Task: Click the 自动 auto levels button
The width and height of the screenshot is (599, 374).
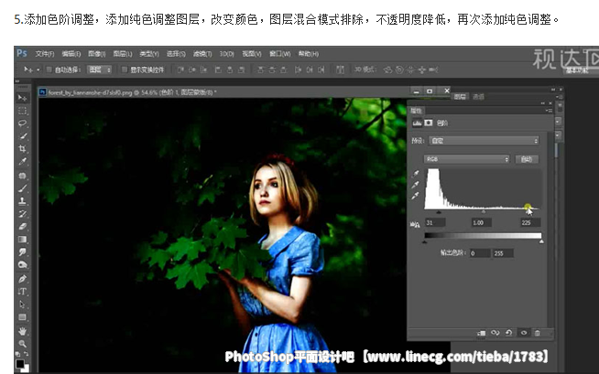Action: click(527, 159)
